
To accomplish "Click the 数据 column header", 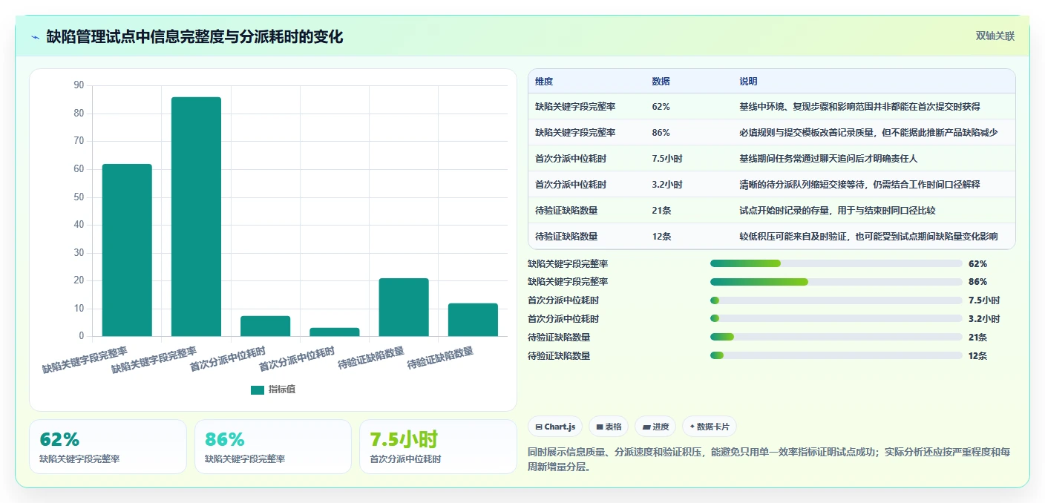I will pyautogui.click(x=661, y=82).
